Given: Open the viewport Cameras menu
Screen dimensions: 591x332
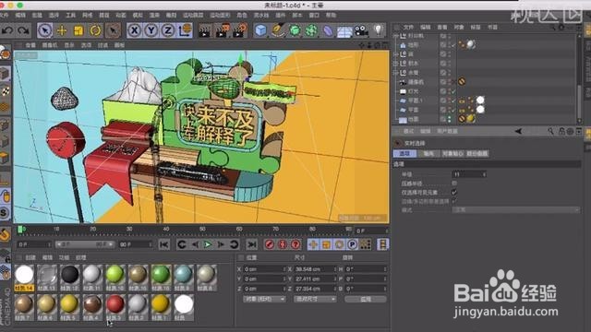Looking at the screenshot, I should (x=50, y=45).
